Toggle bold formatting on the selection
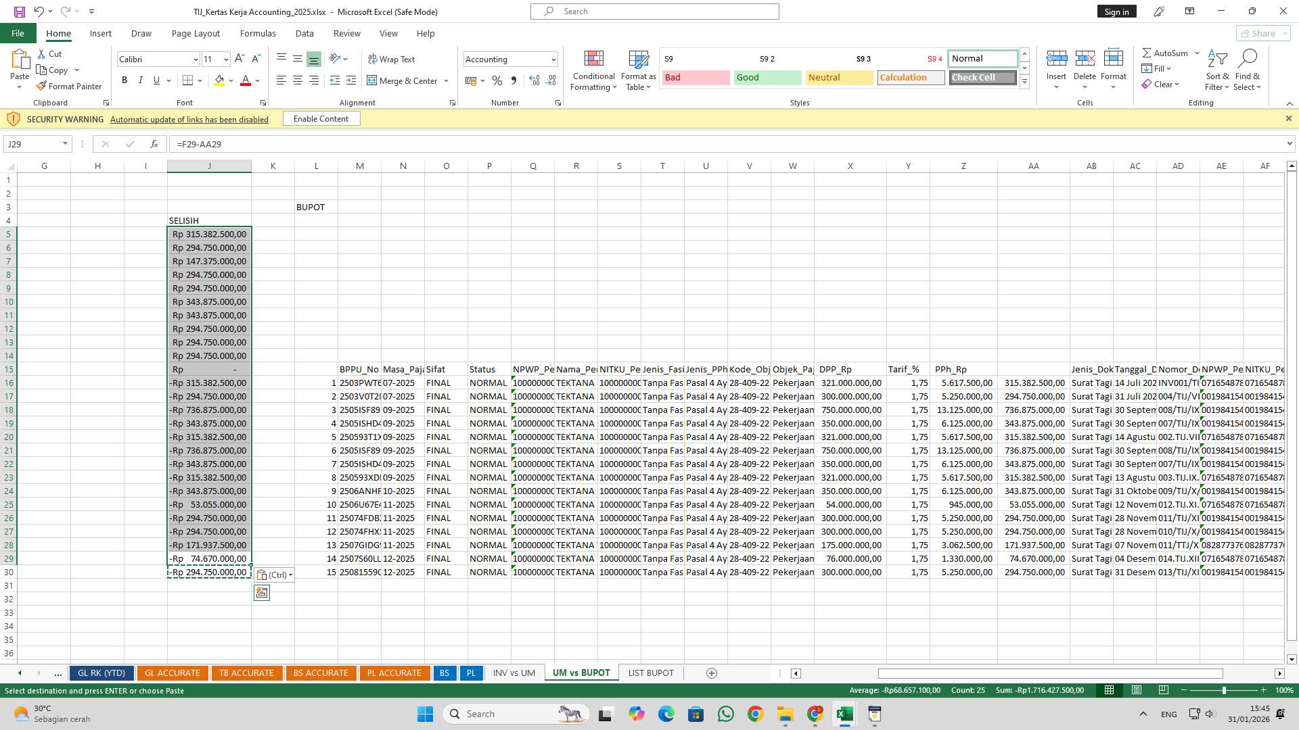The image size is (1299, 730). point(124,80)
